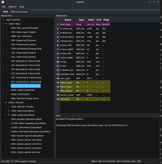Select HDRS: HDR Static Metadata Data Block

(31, 132)
